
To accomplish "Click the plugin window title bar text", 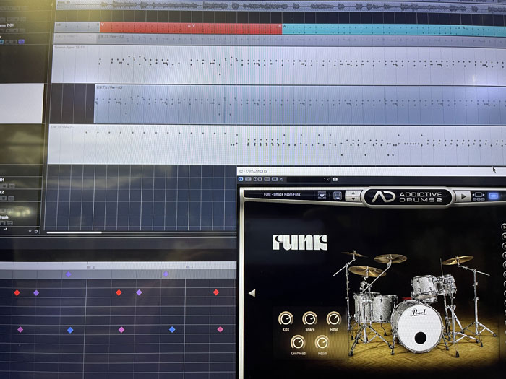I will (x=253, y=172).
